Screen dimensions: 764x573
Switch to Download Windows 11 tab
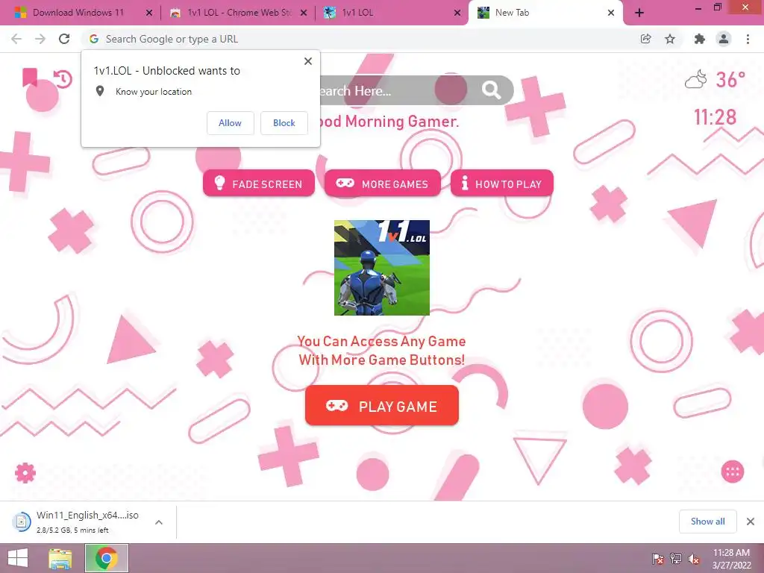78,13
